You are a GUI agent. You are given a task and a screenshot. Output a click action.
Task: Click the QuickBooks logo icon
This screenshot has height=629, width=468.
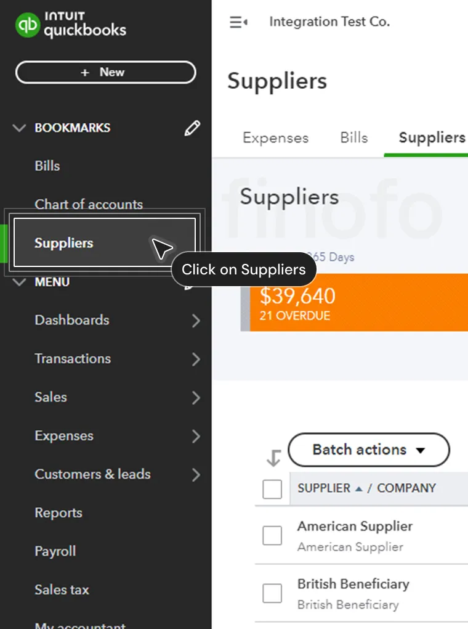pos(27,25)
